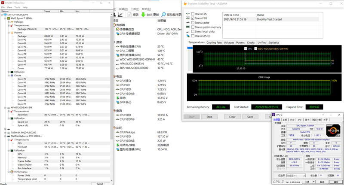Collapse the HFM512GD3JX013N drive node
Image resolution: width=344 pixels, height=185 pixels.
point(5,108)
